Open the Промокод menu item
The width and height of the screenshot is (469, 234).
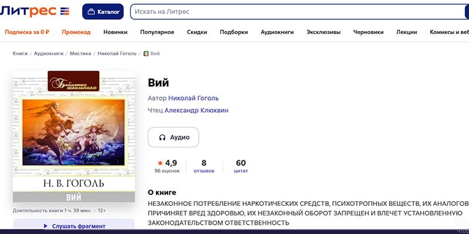76,32
